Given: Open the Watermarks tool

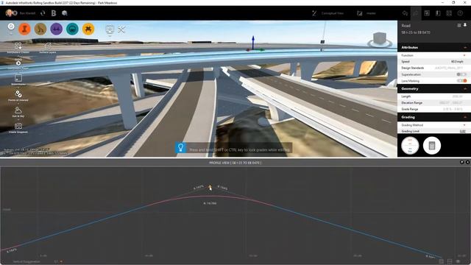Looking at the screenshot, I should click(x=18, y=79).
